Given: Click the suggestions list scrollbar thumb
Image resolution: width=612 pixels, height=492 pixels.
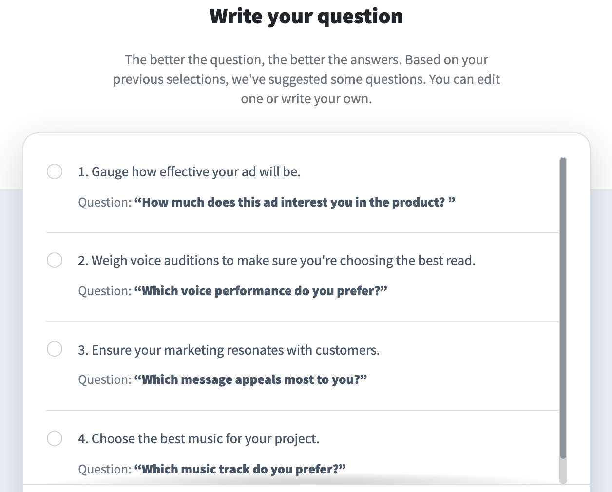Looking at the screenshot, I should (563, 307).
